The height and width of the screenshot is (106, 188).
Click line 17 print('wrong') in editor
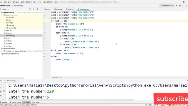63,59
